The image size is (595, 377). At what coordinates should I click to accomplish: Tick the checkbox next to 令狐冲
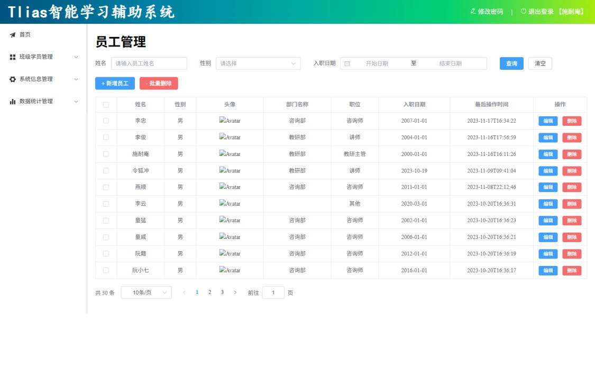106,171
